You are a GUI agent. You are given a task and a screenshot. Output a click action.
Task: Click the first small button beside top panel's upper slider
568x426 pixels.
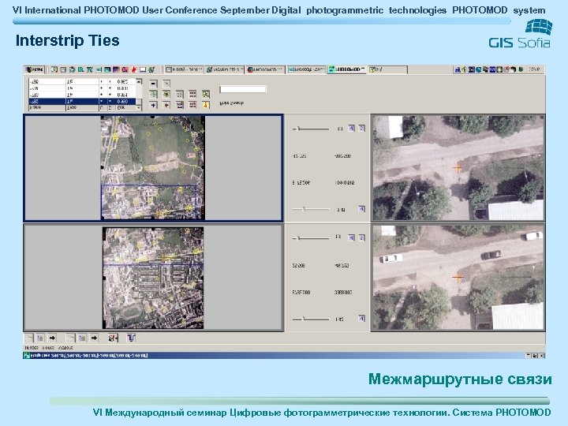[351, 128]
